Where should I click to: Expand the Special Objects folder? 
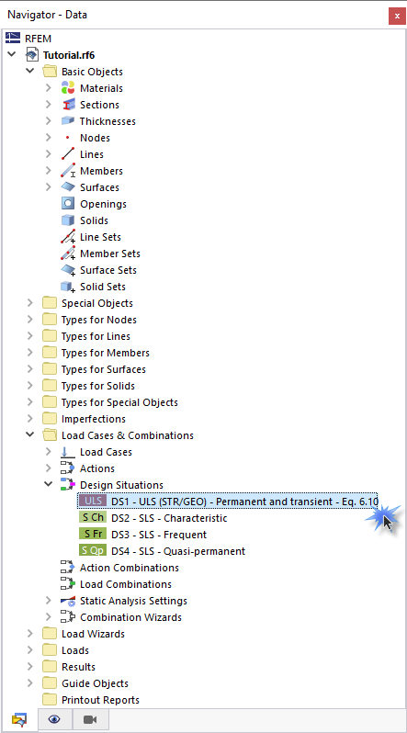[x=30, y=303]
